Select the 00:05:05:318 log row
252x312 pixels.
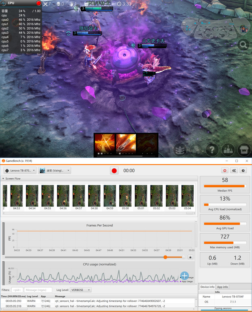coord(98,306)
